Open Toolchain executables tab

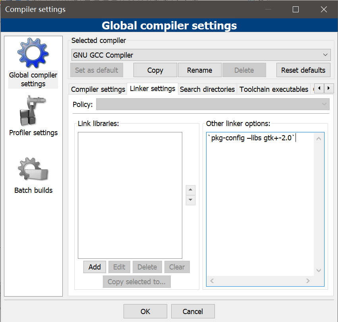click(274, 89)
